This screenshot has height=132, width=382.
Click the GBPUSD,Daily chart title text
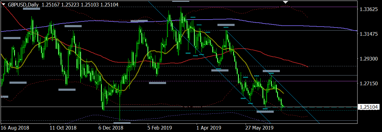(x=24, y=5)
